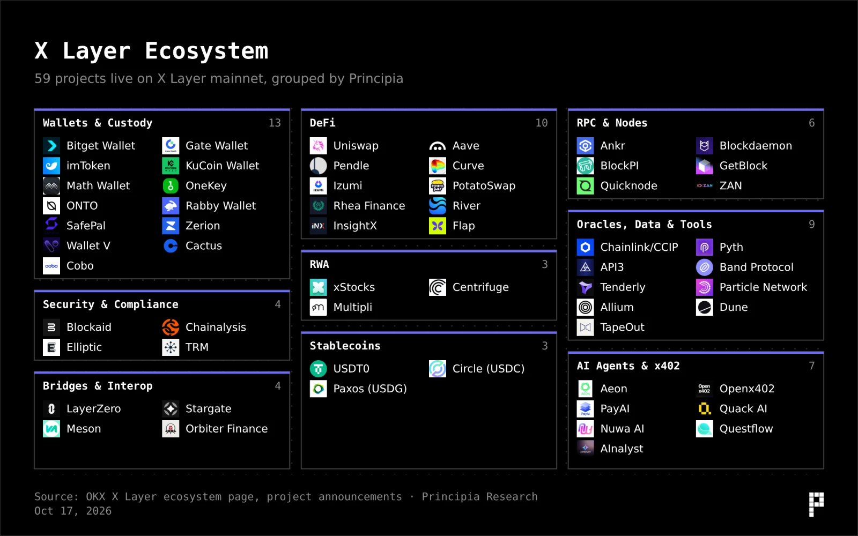Screen dimensions: 858x536
Task: Click the Particle Network label
Action: coord(763,287)
